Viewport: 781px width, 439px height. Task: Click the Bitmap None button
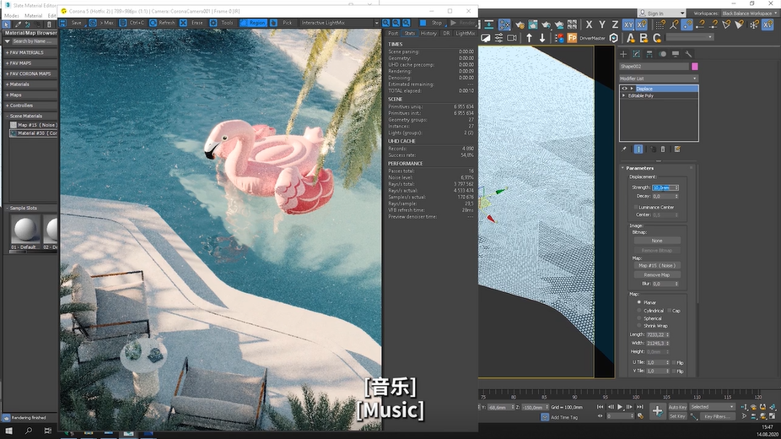(x=657, y=241)
